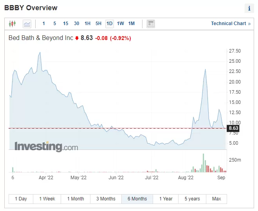
Task: Select the area chart type icon
Action: pyautogui.click(x=27, y=24)
